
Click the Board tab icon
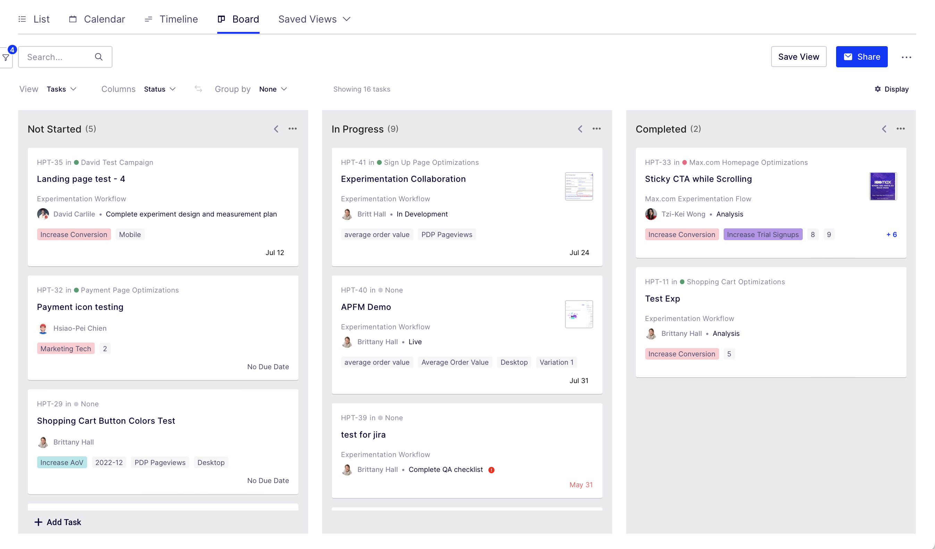click(x=221, y=18)
